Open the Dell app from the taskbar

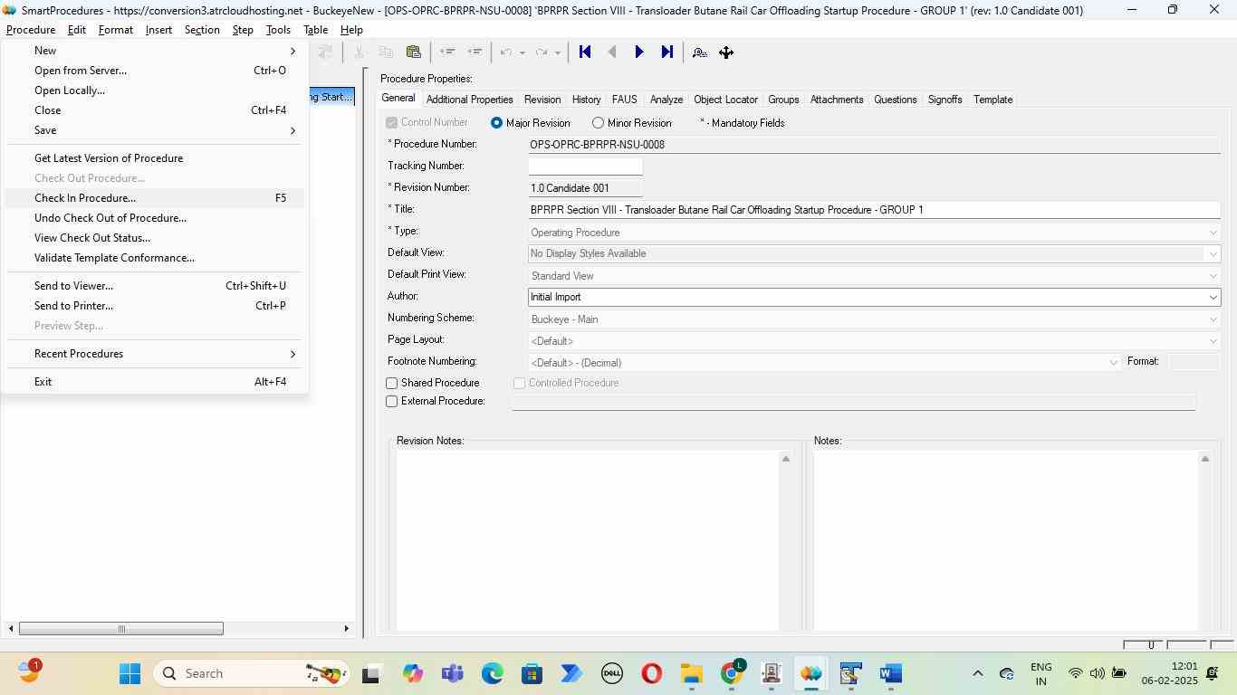(611, 673)
